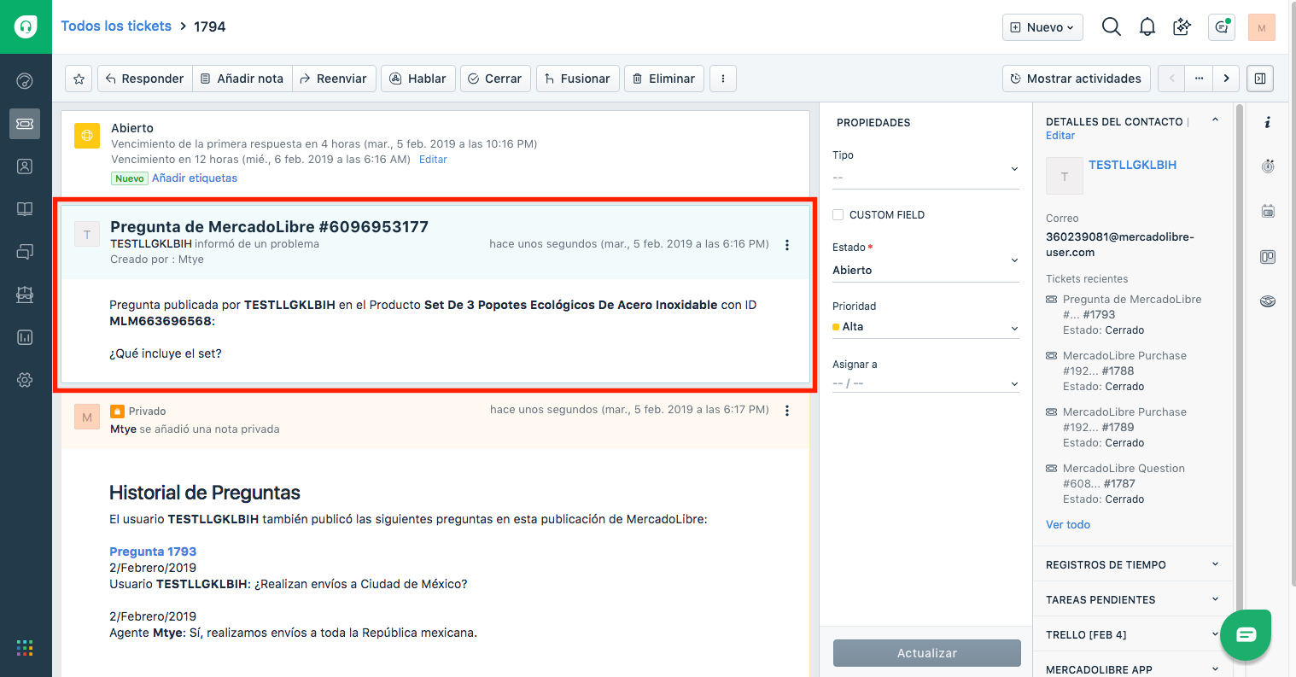Open the Admin gear icon in sidebar
This screenshot has height=677, width=1296.
point(25,380)
